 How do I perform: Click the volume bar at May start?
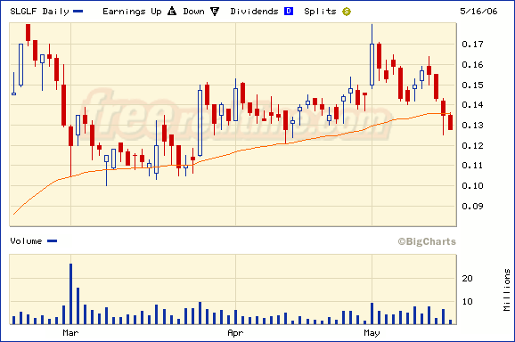coord(372,313)
